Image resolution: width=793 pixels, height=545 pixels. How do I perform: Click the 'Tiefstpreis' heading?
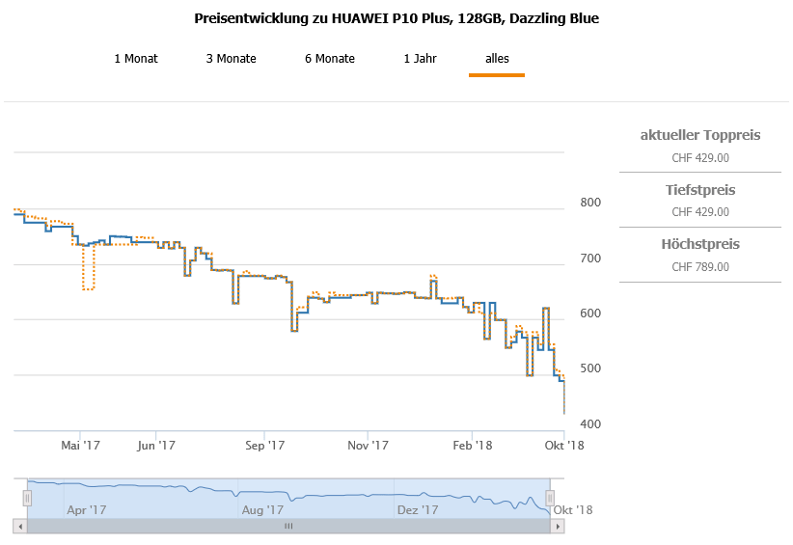pyautogui.click(x=699, y=190)
